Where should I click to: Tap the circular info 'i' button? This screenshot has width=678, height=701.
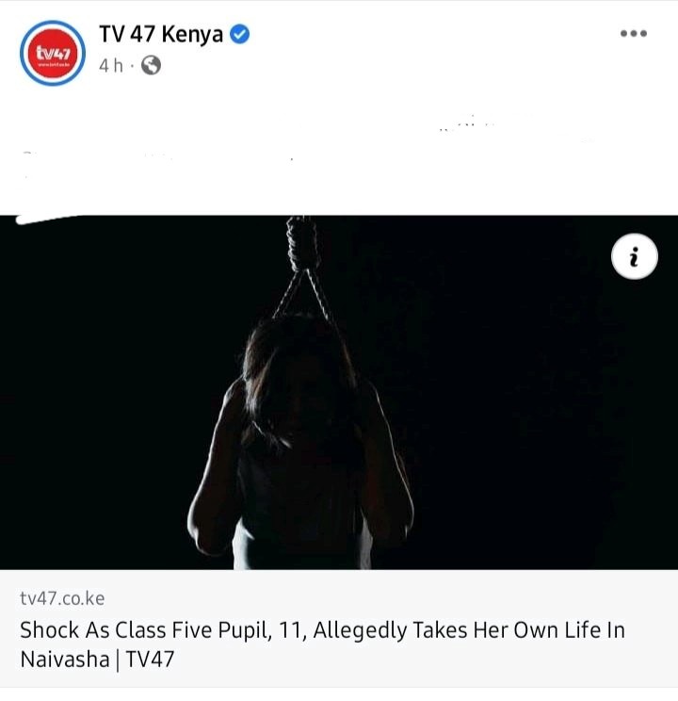click(634, 256)
